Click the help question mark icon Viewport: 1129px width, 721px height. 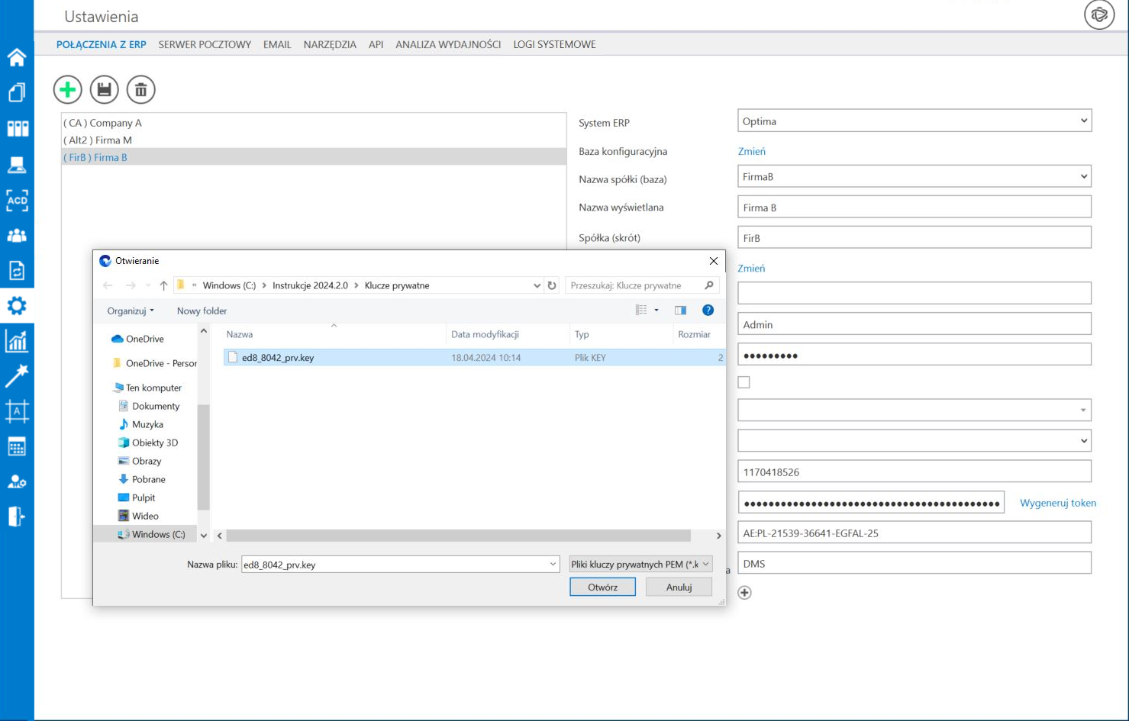(x=708, y=310)
